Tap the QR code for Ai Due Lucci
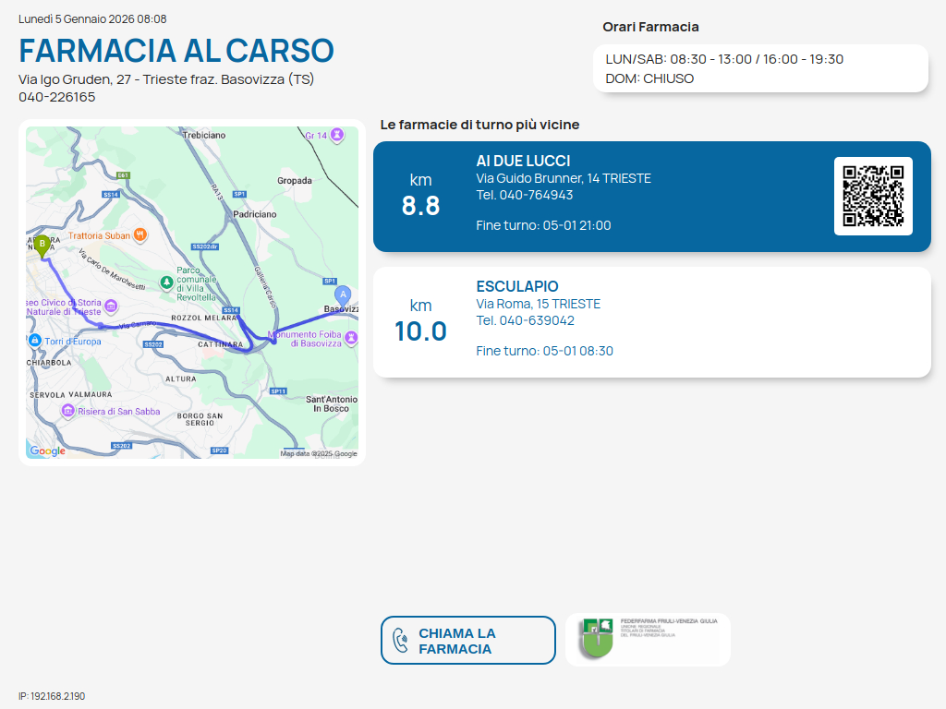 click(x=873, y=196)
